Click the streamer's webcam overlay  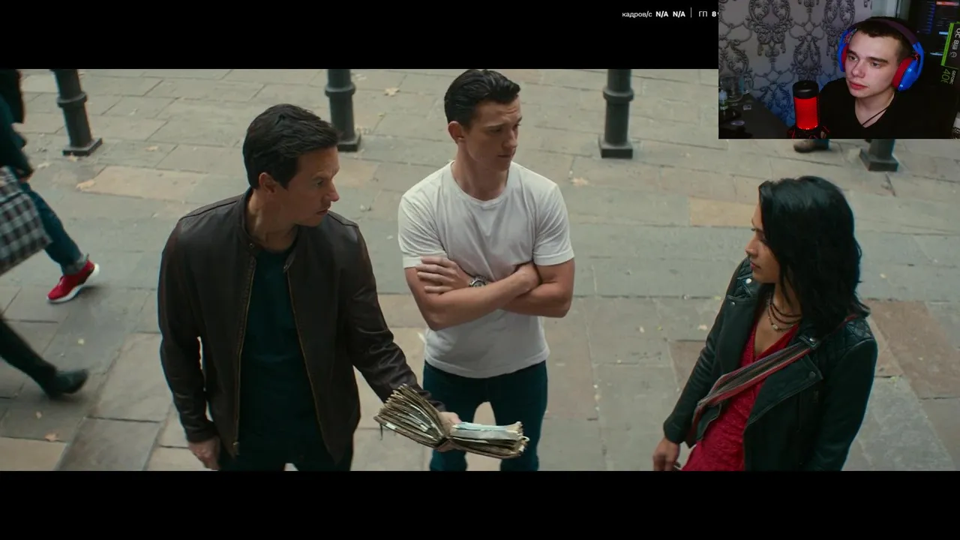[x=839, y=69]
